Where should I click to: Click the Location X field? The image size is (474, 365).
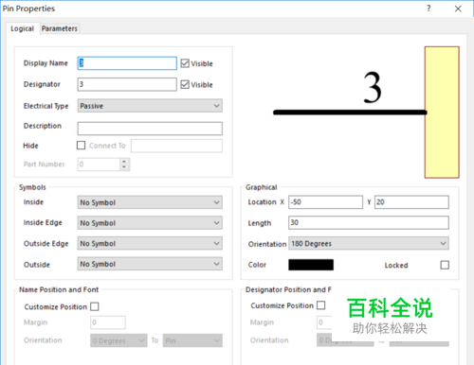[325, 202]
